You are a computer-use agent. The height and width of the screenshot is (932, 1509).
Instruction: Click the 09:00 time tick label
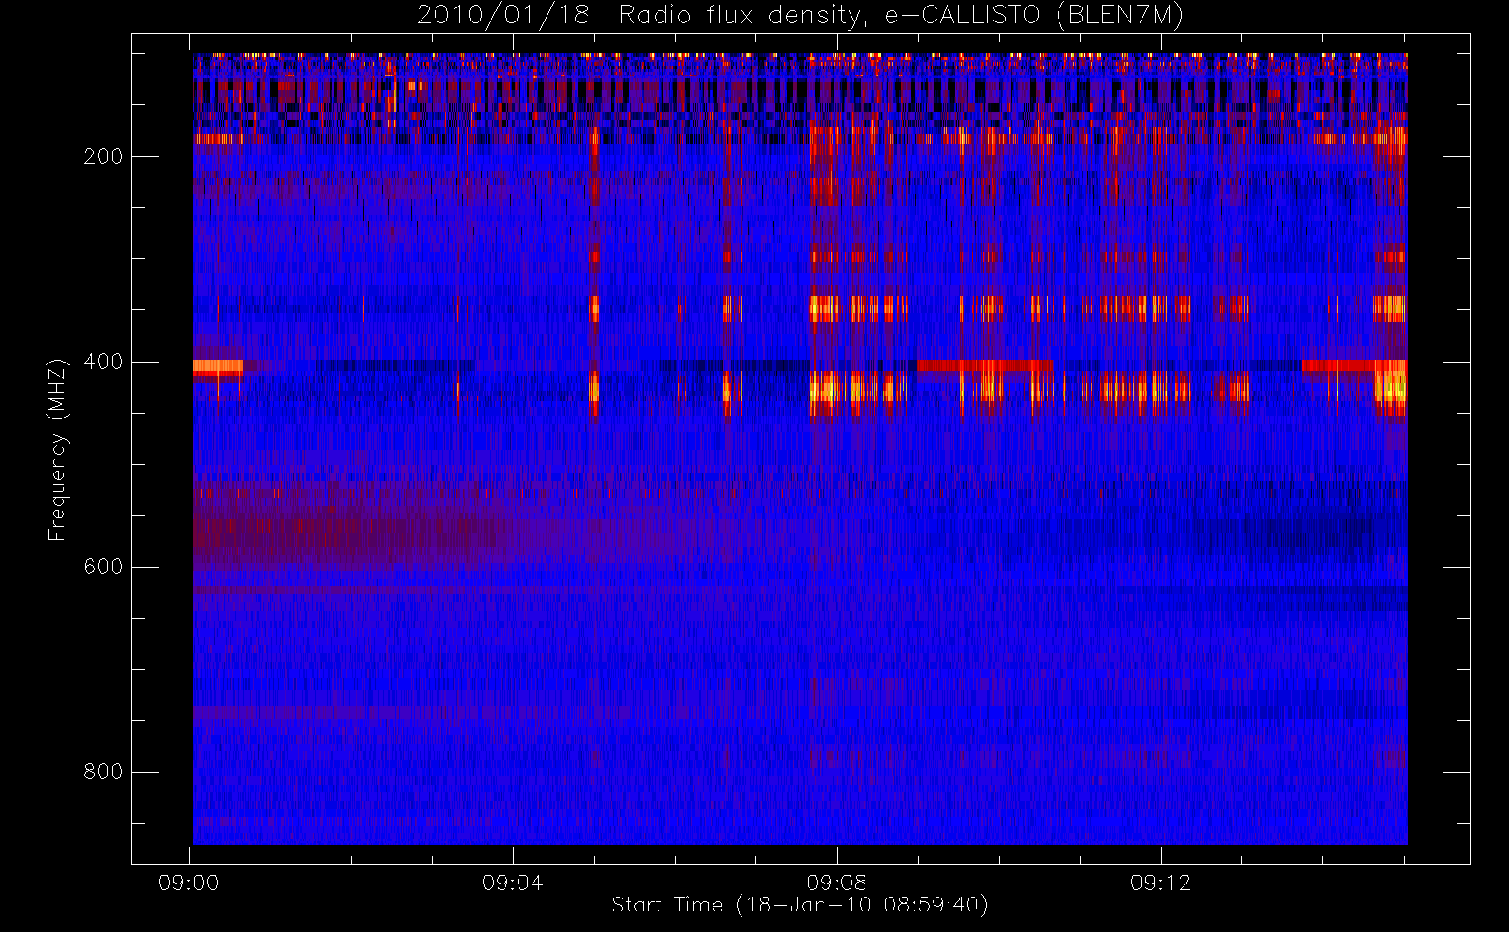189,883
